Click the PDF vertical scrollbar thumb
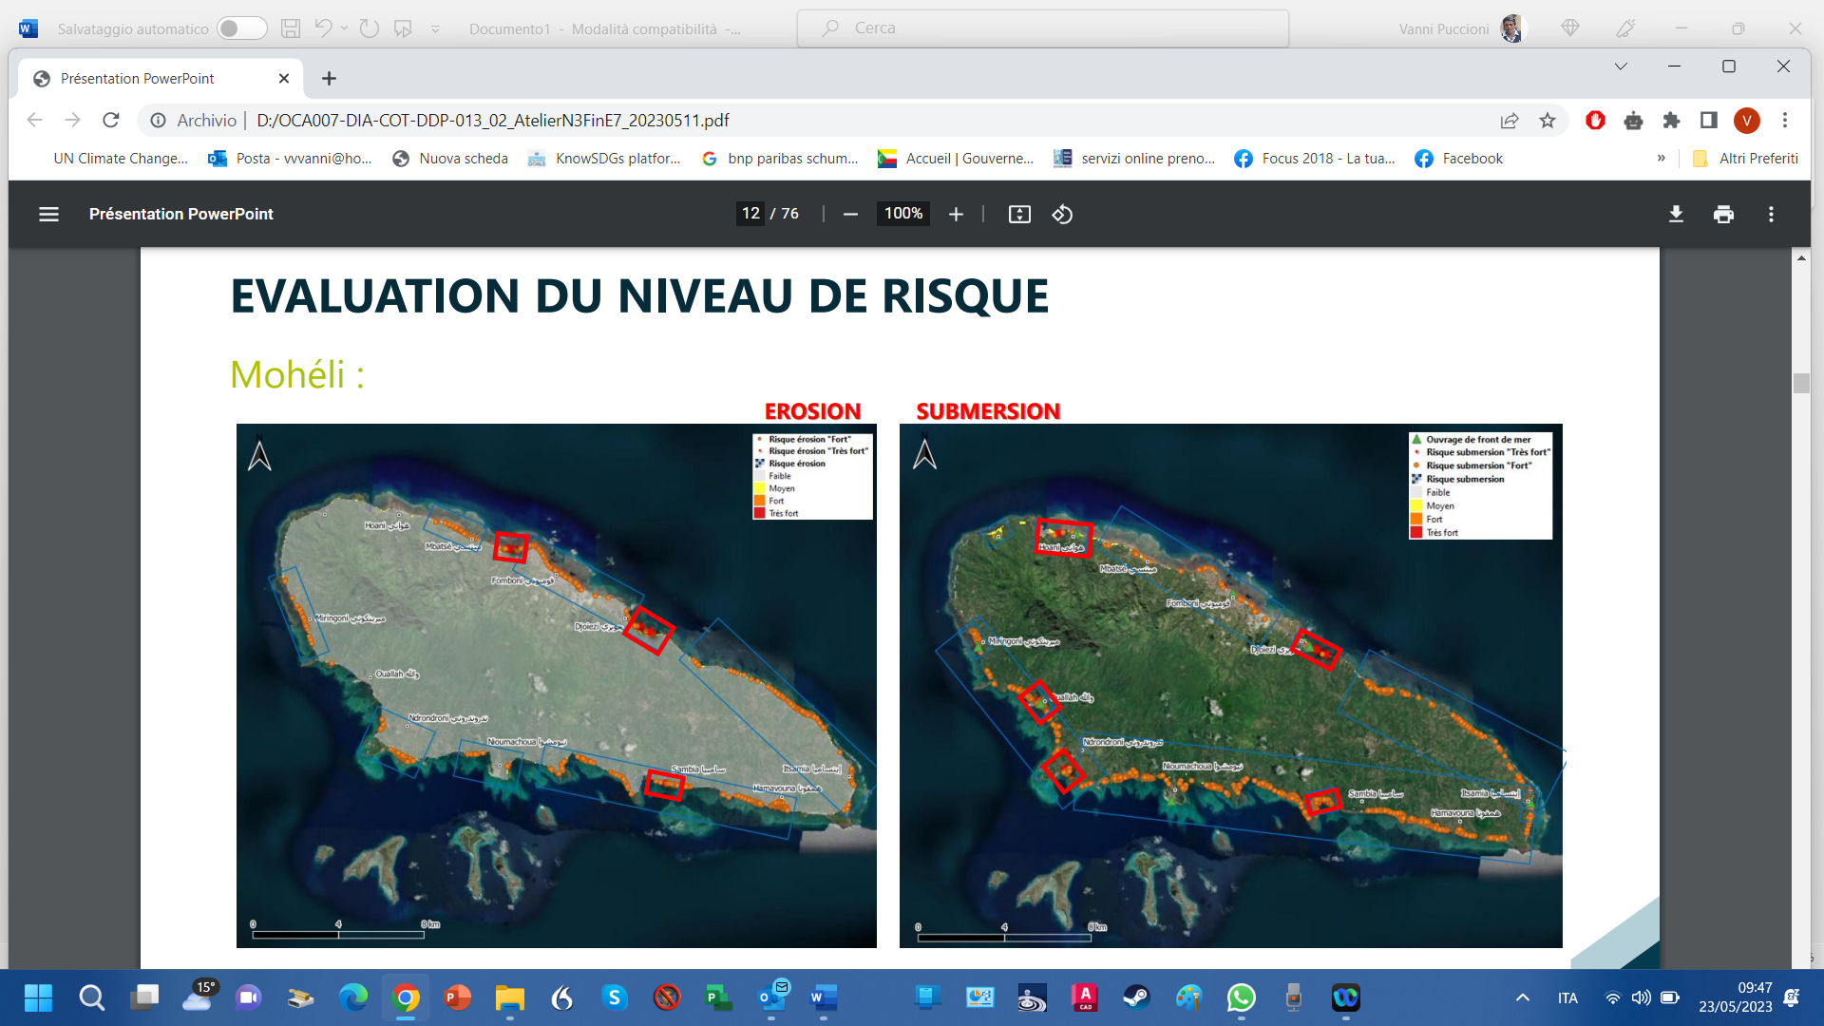 tap(1801, 384)
